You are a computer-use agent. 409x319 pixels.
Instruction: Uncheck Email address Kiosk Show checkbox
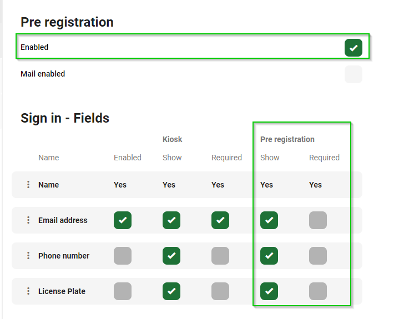tap(171, 220)
